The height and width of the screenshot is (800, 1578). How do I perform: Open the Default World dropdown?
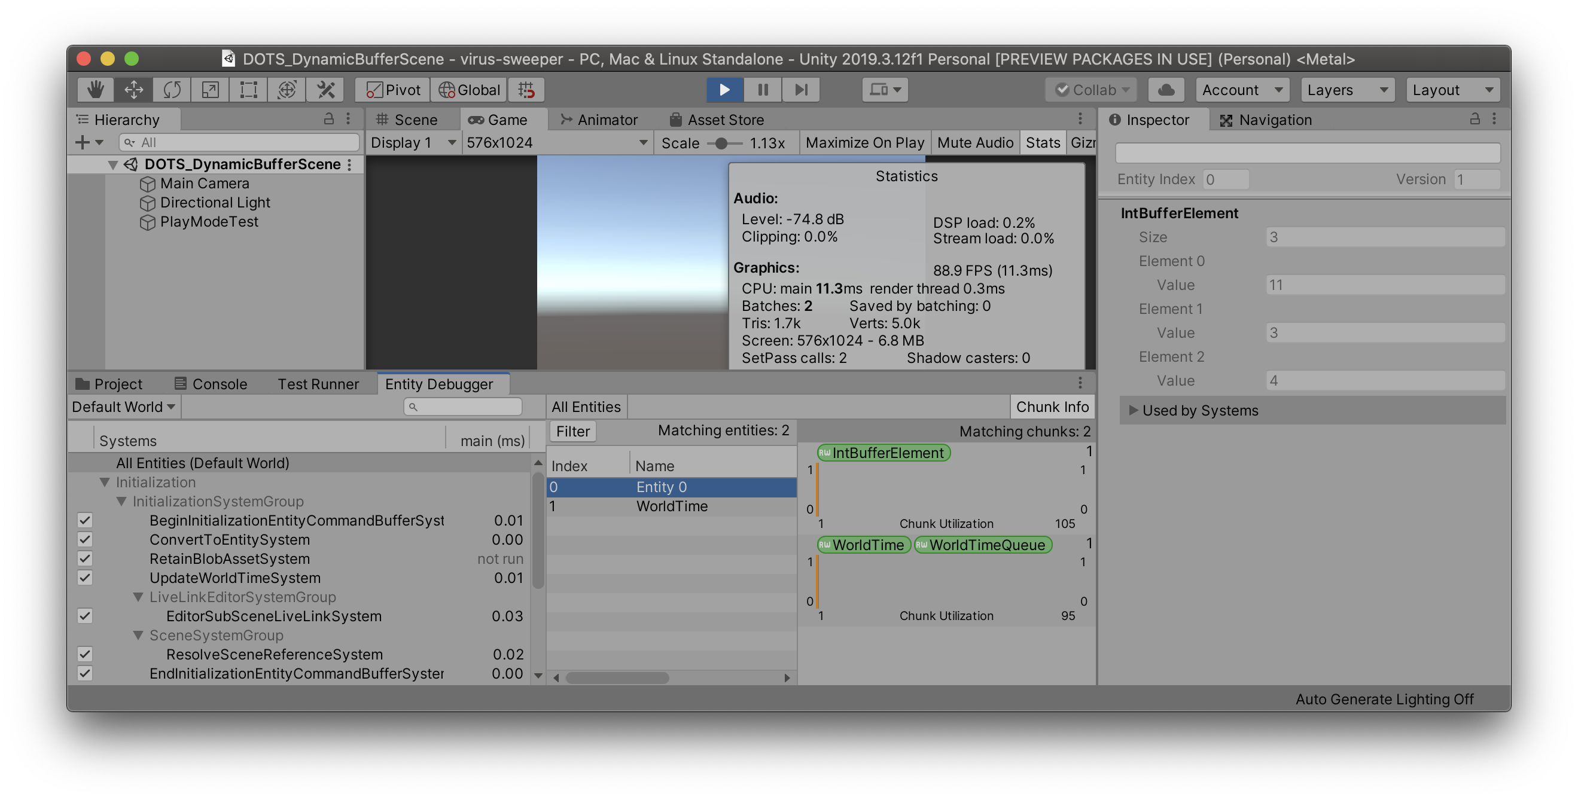pos(124,407)
